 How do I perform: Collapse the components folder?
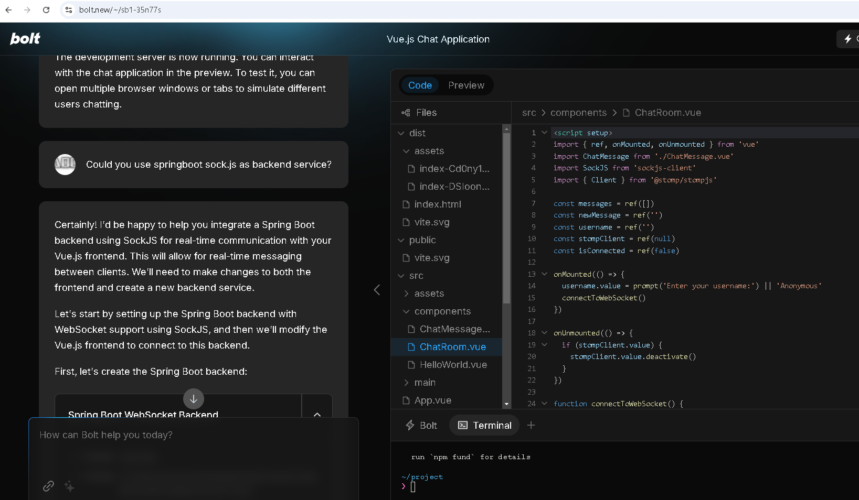coord(406,311)
